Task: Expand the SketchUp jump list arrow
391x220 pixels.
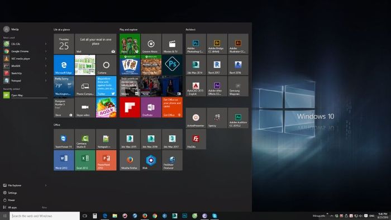Action: [46, 73]
